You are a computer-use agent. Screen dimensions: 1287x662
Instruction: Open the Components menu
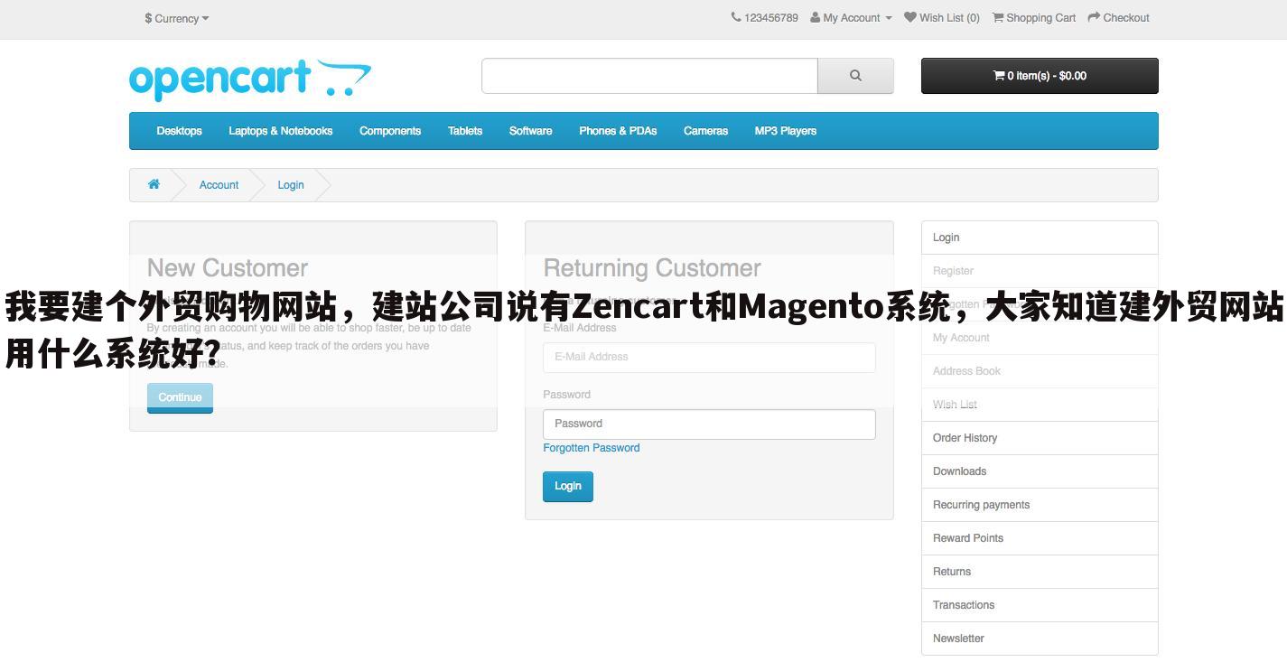[390, 131]
